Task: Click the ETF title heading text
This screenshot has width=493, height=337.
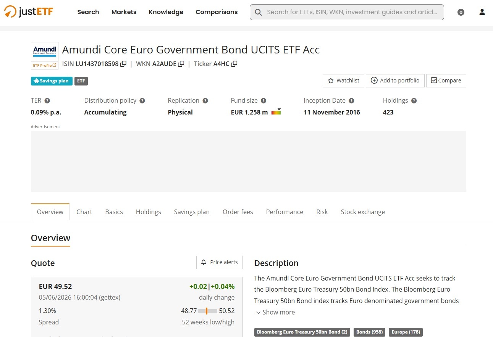Action: pyautogui.click(x=191, y=50)
